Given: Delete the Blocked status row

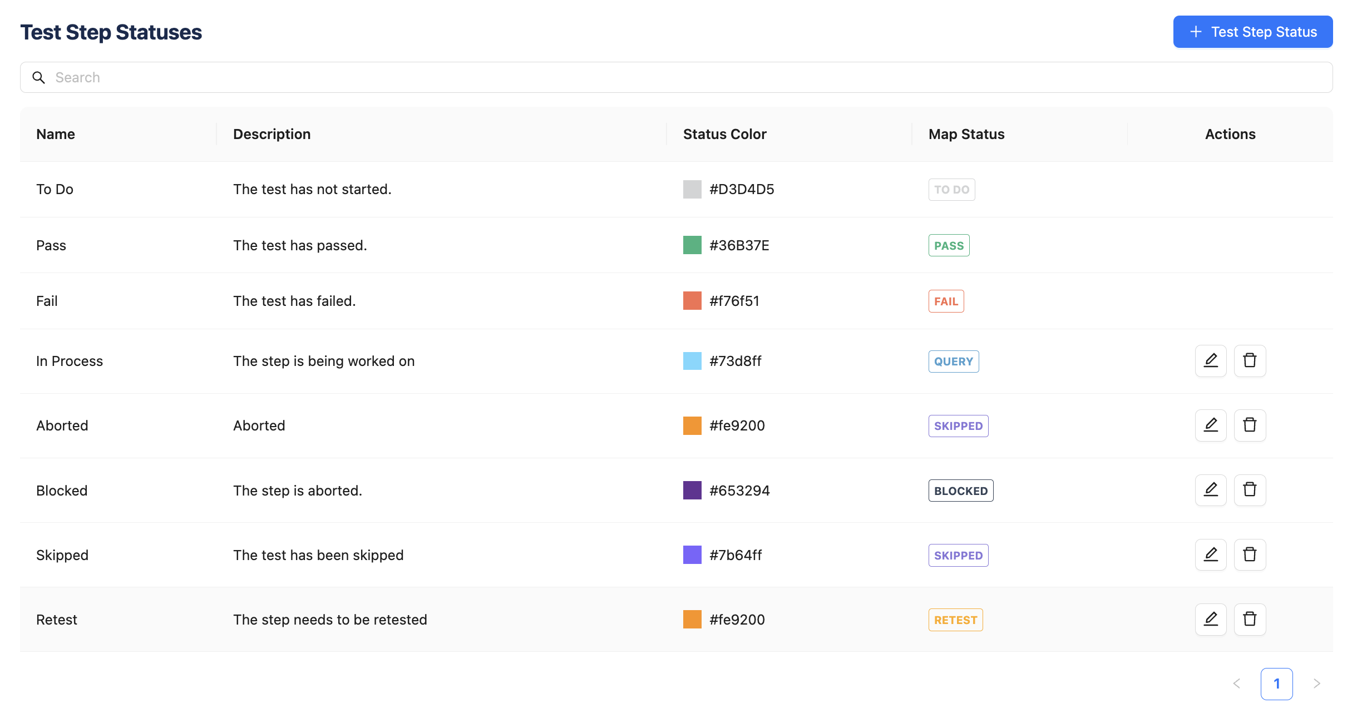Looking at the screenshot, I should click(1250, 490).
